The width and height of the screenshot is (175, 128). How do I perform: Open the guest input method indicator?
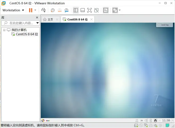(141, 120)
